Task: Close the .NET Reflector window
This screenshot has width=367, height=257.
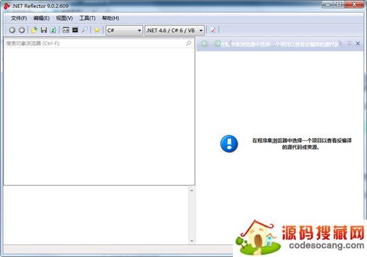Action: pyautogui.click(x=354, y=5)
